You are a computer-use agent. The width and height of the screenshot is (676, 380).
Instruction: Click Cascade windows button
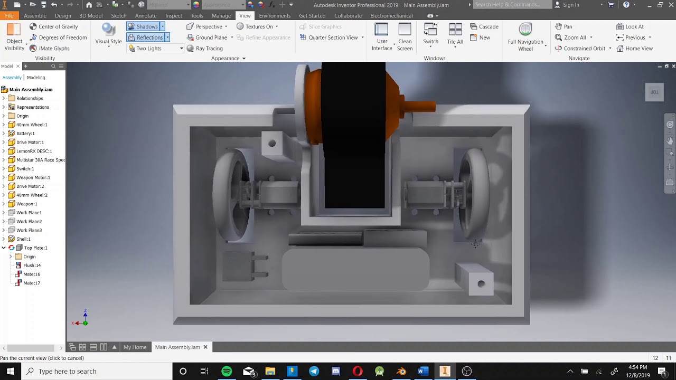coord(484,26)
